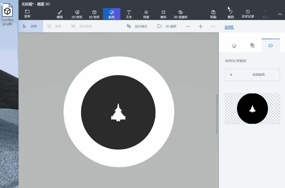Collapse the ribbon with the chevron arrow
Image resolution: width=285 pixels, height=188 pixels.
(280, 14)
